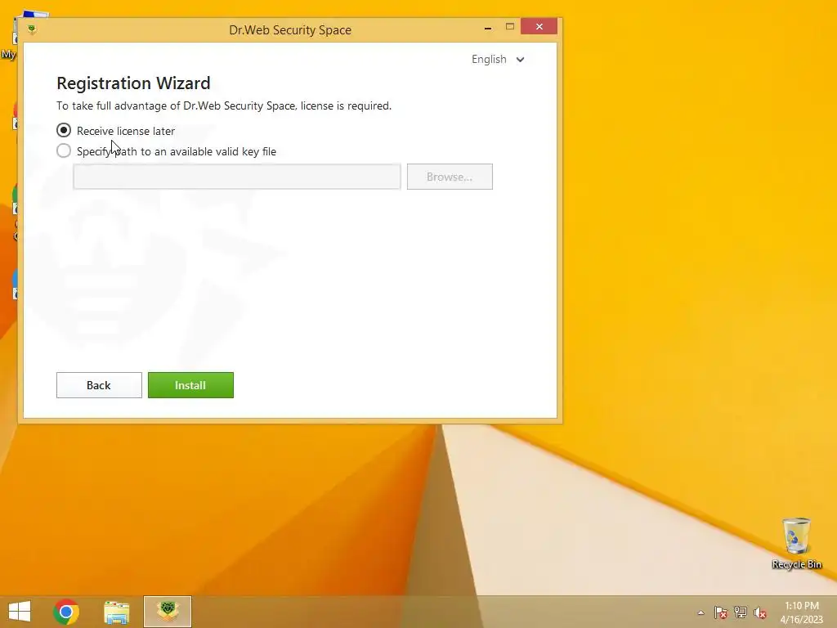Open the taskbar clock showing 1:10 PM

click(801, 612)
